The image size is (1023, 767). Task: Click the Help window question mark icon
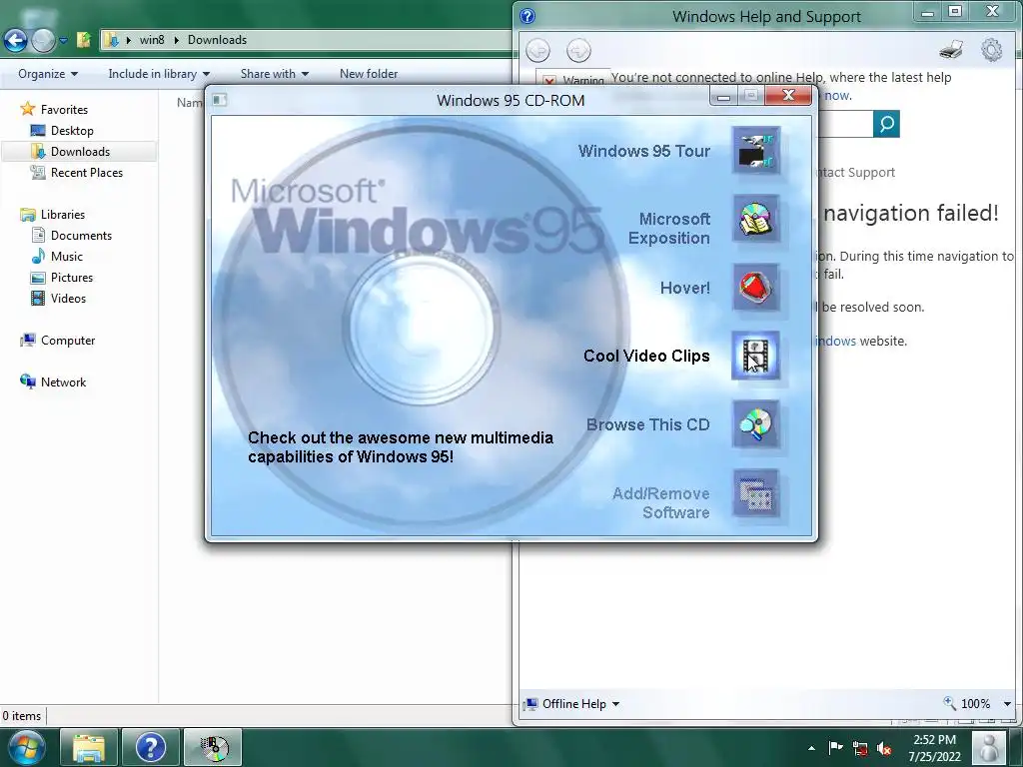tap(527, 16)
